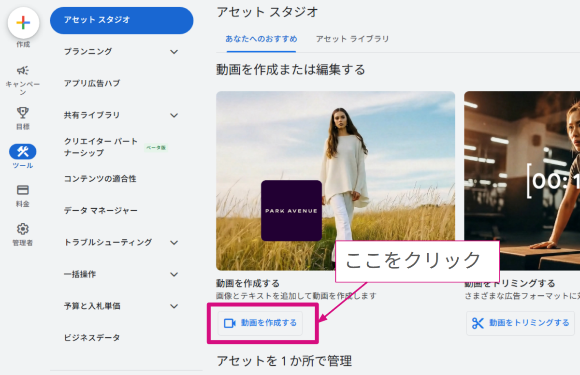Viewport: 580px width, 375px height.
Task: Open 管理者 via gear icon
Action: (23, 229)
